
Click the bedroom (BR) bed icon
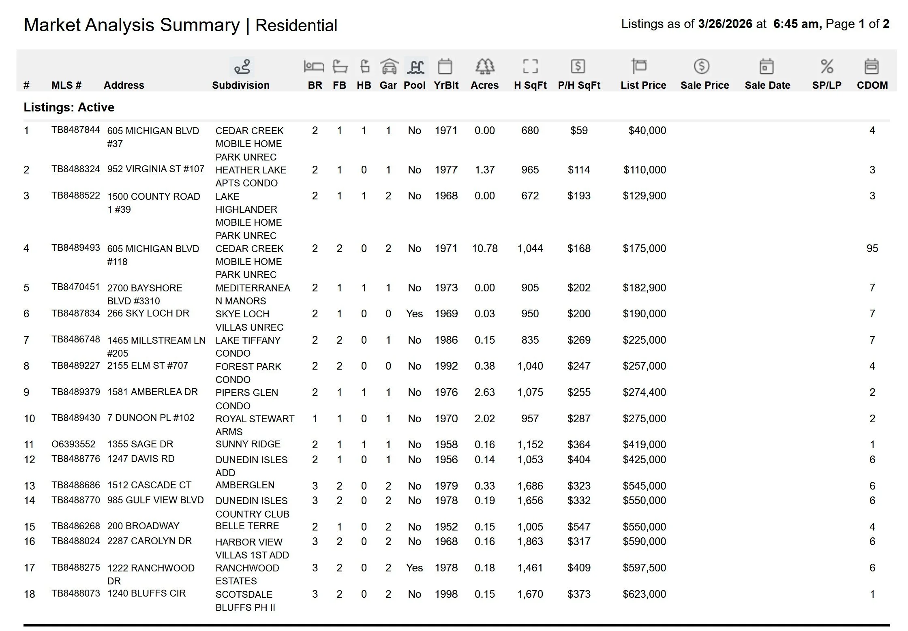[314, 66]
